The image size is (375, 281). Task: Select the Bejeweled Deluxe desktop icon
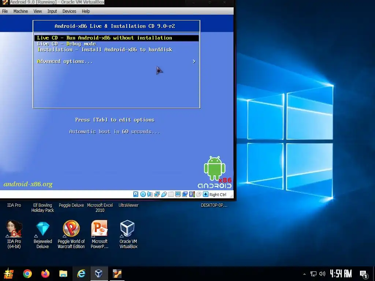pyautogui.click(x=42, y=234)
